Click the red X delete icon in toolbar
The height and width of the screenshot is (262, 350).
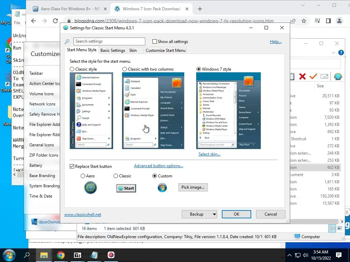coord(302,76)
